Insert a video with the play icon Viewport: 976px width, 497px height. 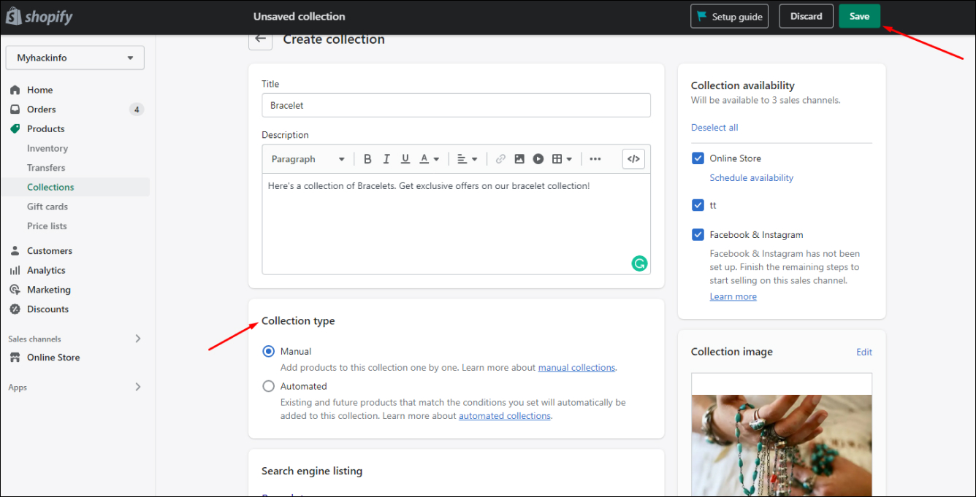(x=538, y=159)
